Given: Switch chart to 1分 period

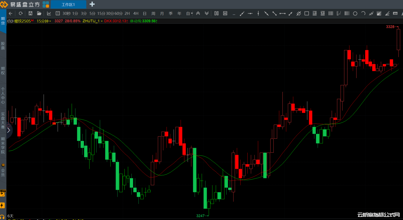Looking at the screenshot, I should click(75, 13).
